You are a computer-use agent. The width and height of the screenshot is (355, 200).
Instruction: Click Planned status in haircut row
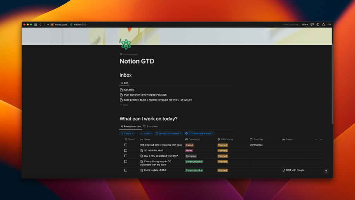(x=223, y=145)
